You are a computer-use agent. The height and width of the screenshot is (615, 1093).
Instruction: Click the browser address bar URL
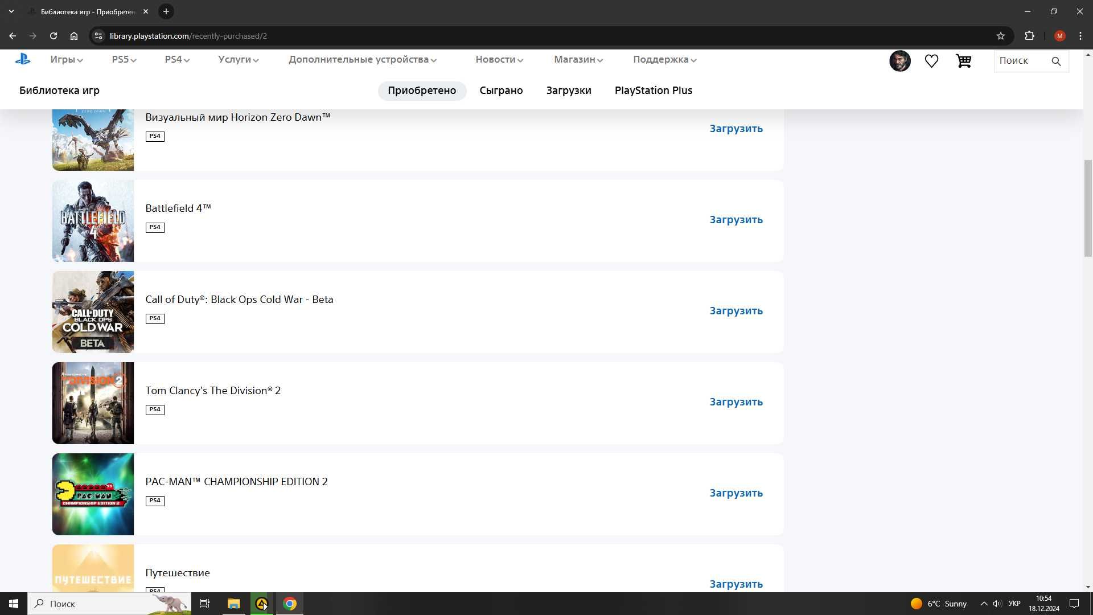[x=188, y=36]
